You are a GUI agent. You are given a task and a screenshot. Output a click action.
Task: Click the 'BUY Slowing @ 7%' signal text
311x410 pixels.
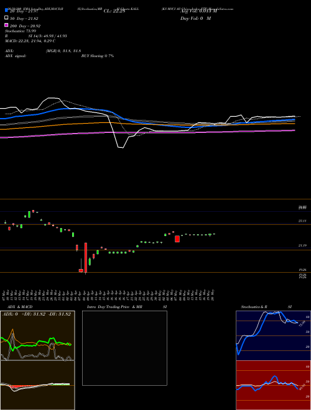[x=98, y=56]
